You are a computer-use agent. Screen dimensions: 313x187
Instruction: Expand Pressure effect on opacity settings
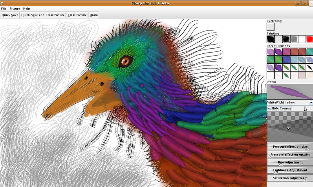[290, 154]
